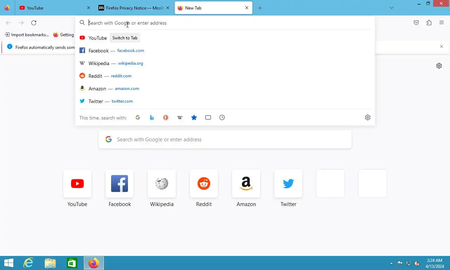Screen dimensions: 450x270
Task: Open the Extensions puzzle icon
Action: 429,23
